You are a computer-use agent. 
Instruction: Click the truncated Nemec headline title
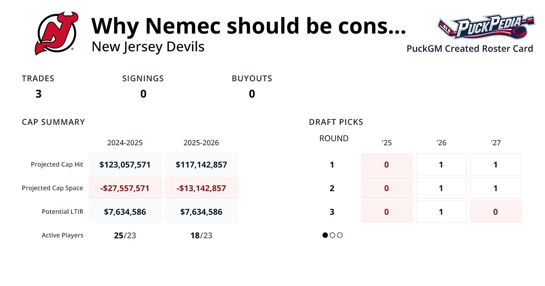249,26
